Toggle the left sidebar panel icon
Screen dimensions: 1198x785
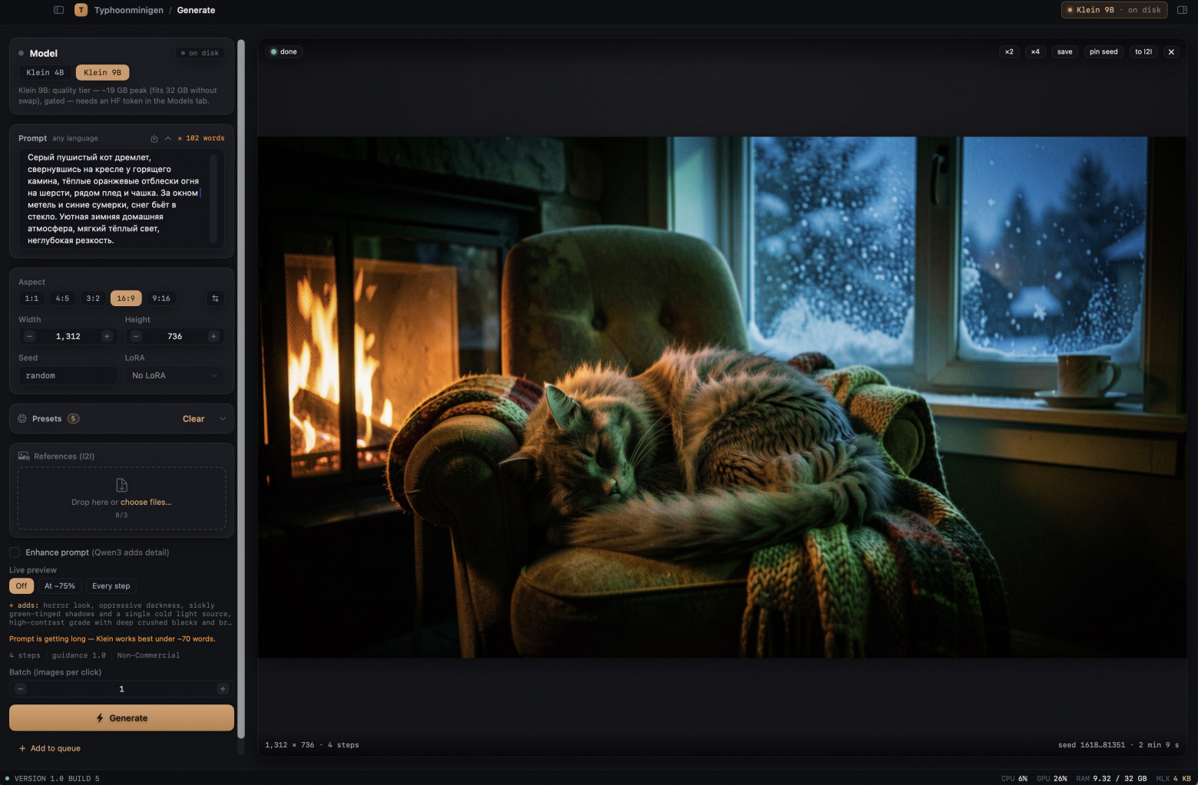pos(58,10)
